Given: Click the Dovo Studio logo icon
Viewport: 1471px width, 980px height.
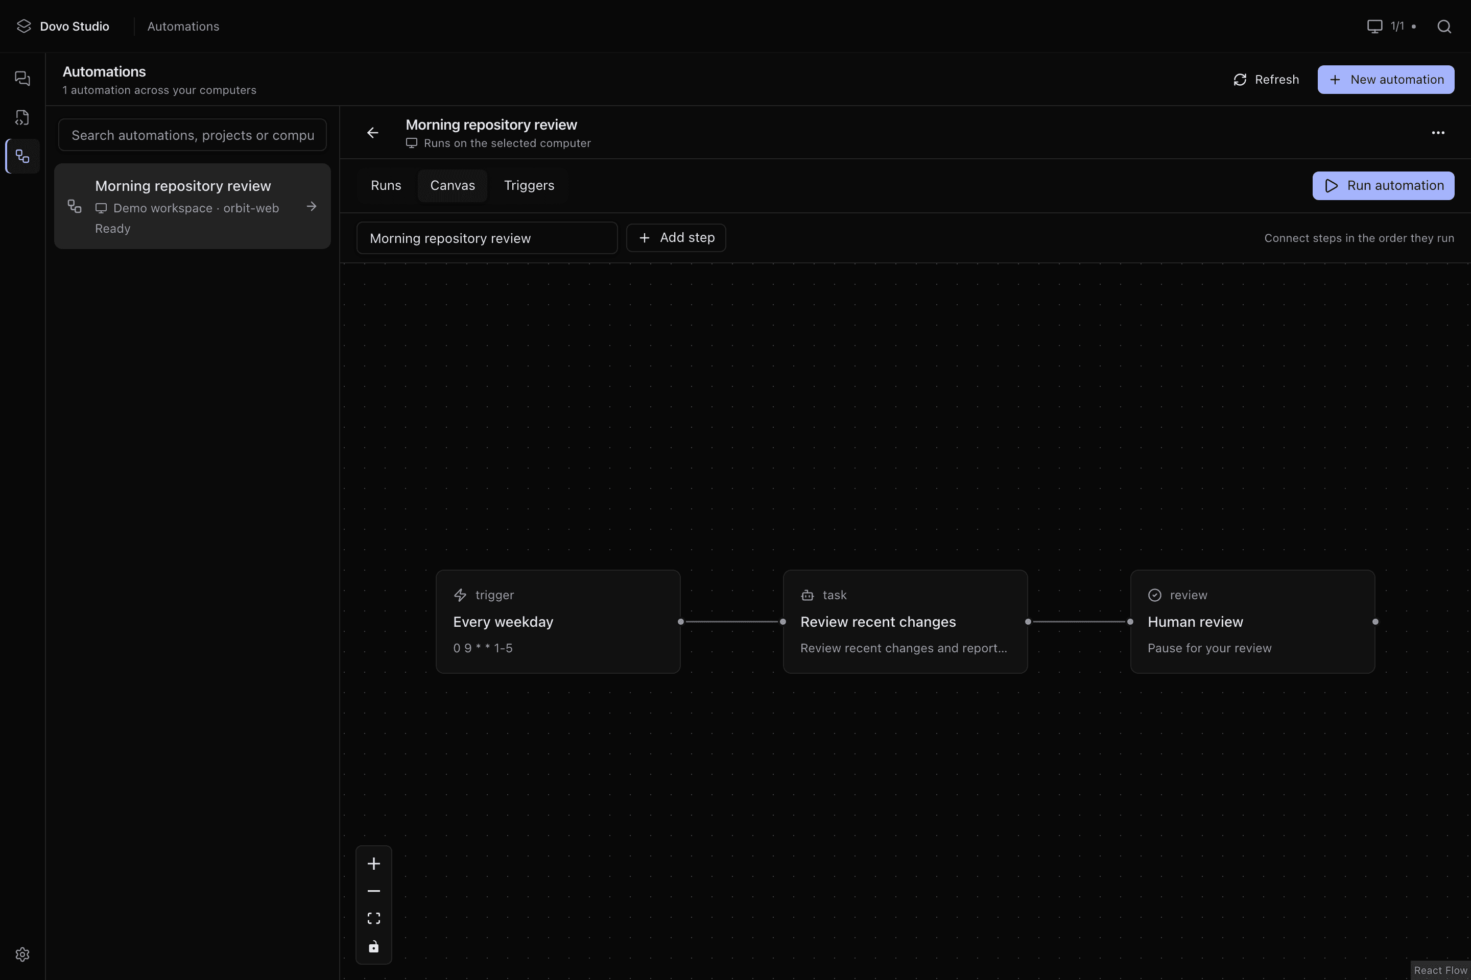Looking at the screenshot, I should pos(24,26).
